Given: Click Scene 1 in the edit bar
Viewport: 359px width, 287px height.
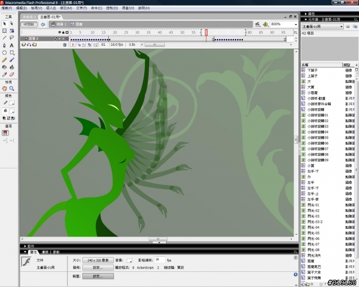Looking at the screenshot, I should [59, 24].
